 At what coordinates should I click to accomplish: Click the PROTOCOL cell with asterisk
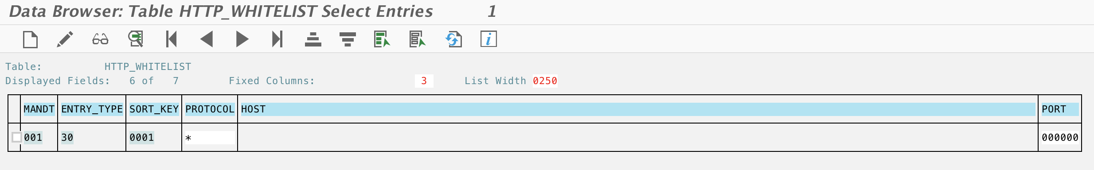210,138
